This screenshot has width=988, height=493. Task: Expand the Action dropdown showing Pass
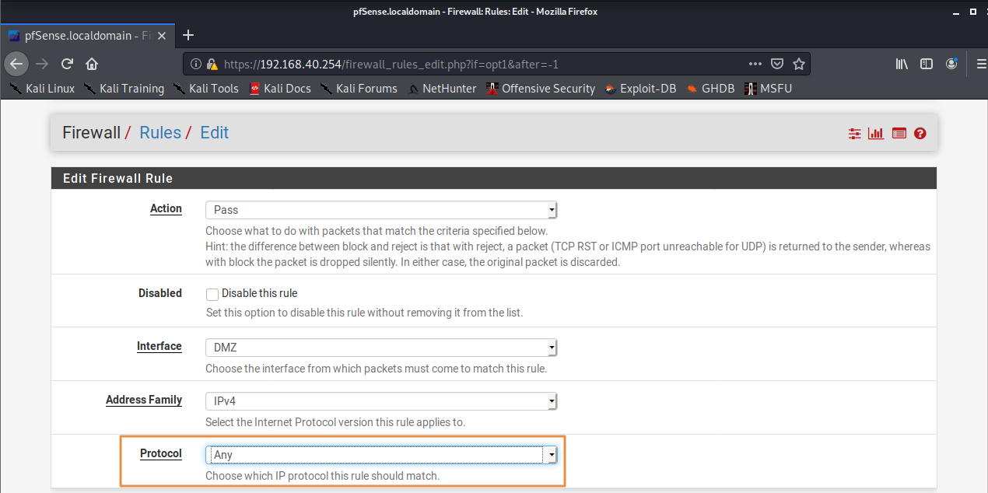tap(381, 210)
